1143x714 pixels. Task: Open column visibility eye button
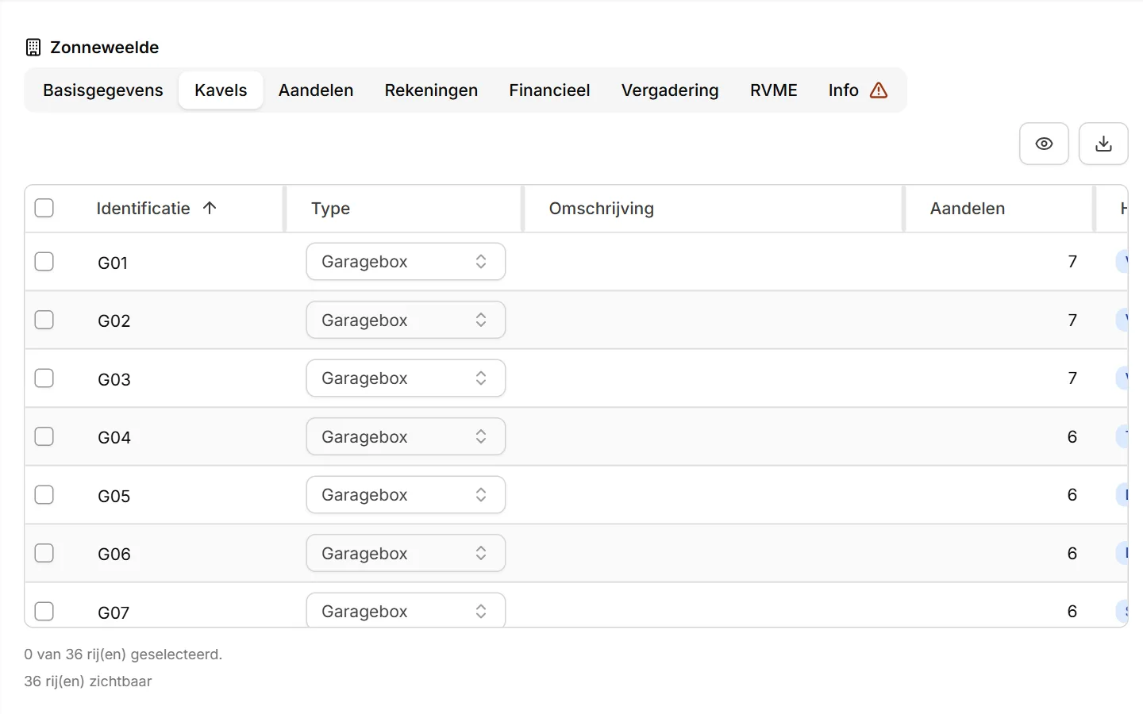(x=1044, y=144)
